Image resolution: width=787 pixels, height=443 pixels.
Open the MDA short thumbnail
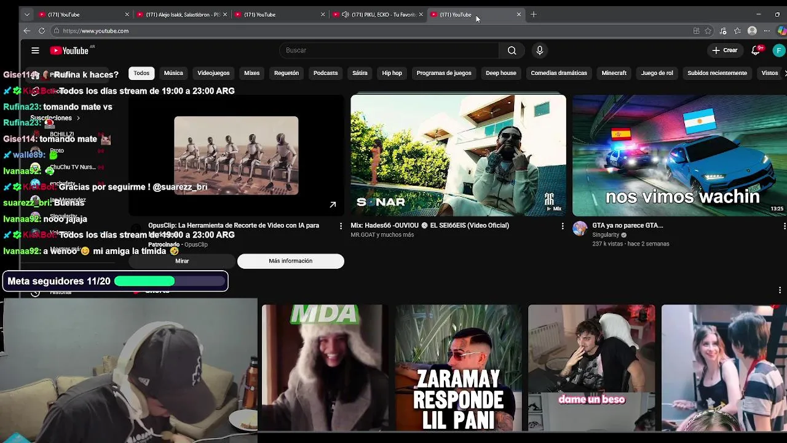325,367
